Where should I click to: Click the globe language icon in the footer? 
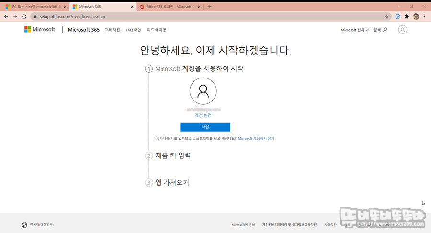coord(24,225)
